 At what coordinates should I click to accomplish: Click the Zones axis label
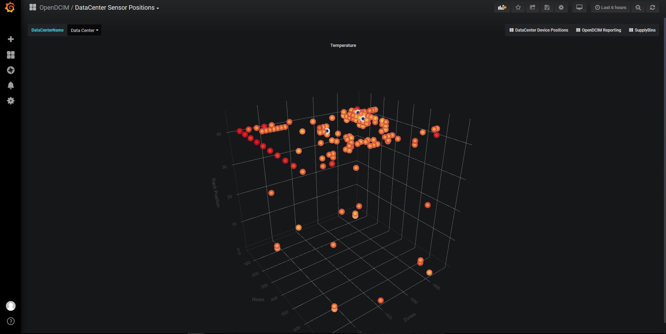410,317
